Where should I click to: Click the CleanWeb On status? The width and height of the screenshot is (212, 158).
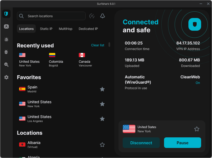[198, 83]
